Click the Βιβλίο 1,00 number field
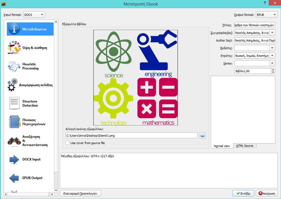This screenshot has height=199, width=281. (x=253, y=71)
